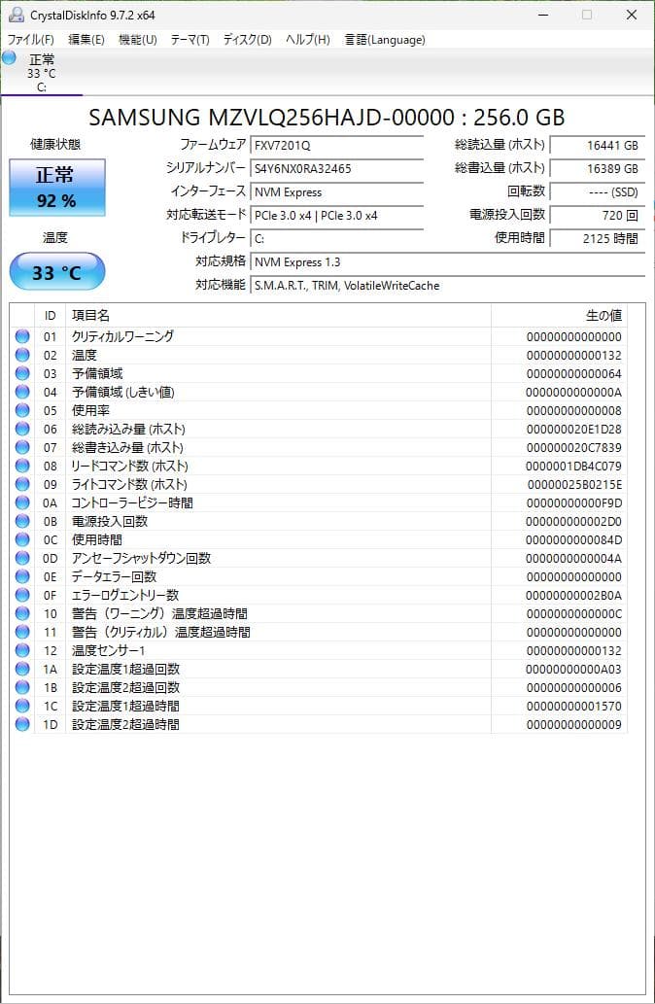655x1004 pixels.
Task: Click raw value 000000020E1D28
Action: point(573,429)
